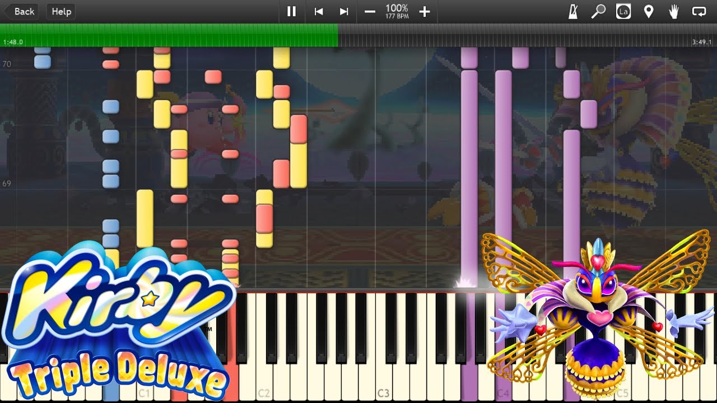Click the 100% 177 BPM speed readout

click(397, 11)
